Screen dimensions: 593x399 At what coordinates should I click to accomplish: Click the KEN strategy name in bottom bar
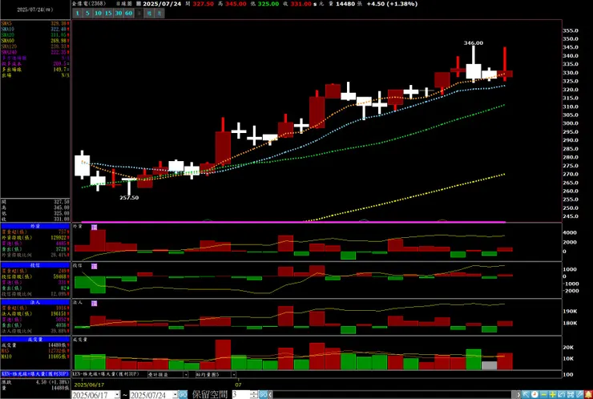106,374
